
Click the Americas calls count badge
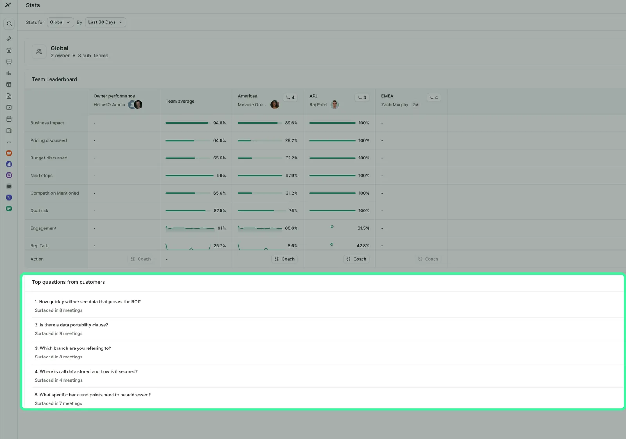pyautogui.click(x=290, y=97)
